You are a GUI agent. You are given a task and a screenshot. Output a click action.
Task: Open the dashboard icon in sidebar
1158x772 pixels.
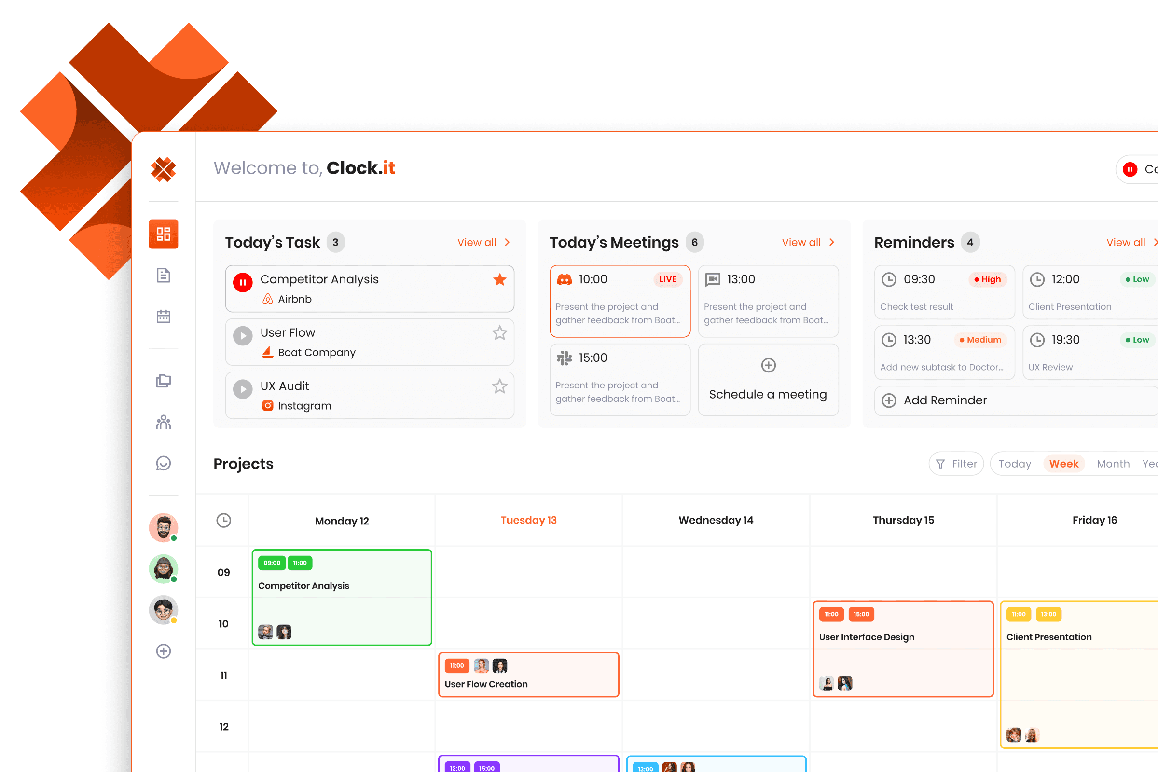click(x=164, y=234)
